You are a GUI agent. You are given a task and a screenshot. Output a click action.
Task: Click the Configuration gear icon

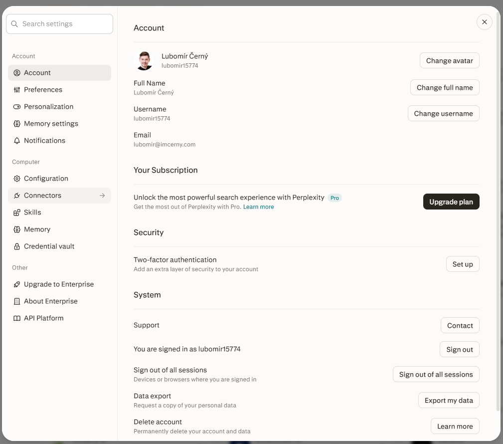[16, 179]
